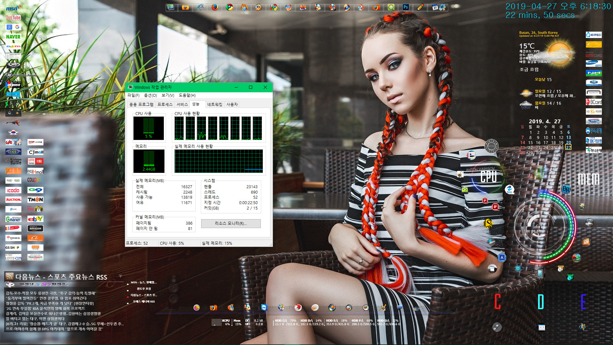Open the Hardware Battle shortcut
This screenshot has height=345, width=613.
tap(13, 161)
